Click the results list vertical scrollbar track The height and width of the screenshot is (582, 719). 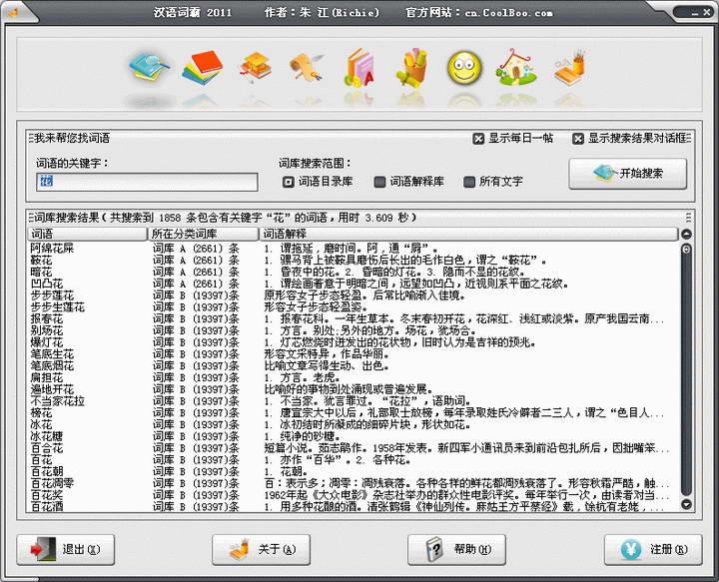coord(686,369)
